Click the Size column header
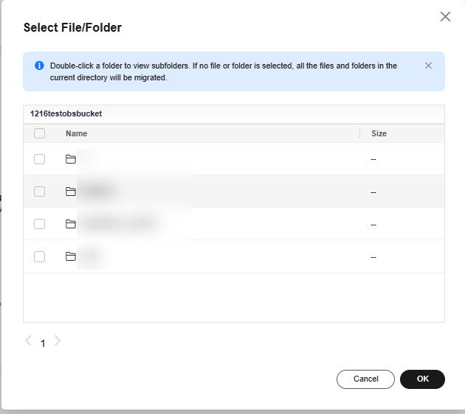The height and width of the screenshot is (414, 465). click(379, 133)
